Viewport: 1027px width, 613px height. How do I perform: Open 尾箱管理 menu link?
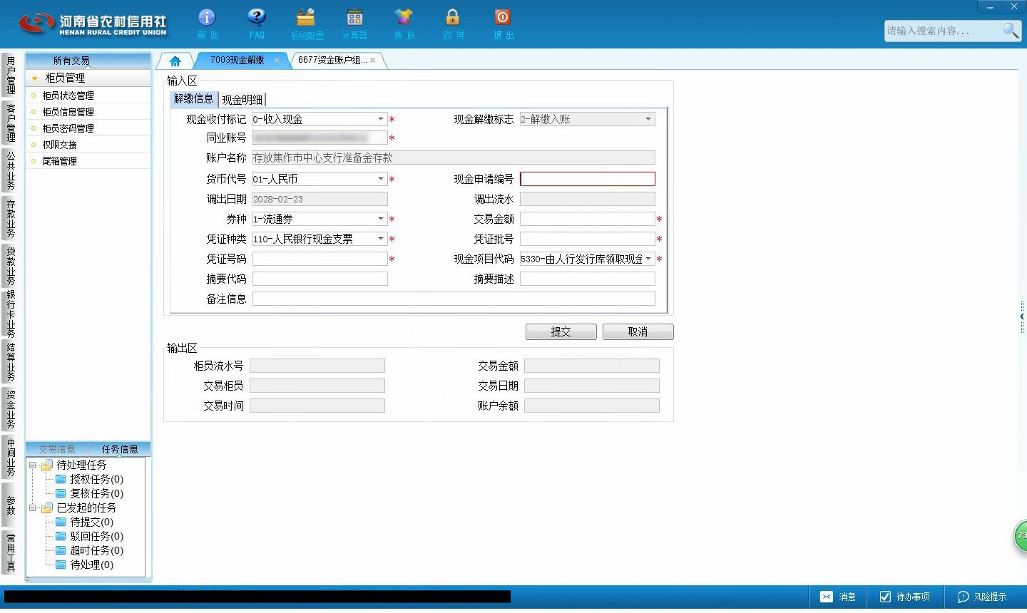coord(59,161)
